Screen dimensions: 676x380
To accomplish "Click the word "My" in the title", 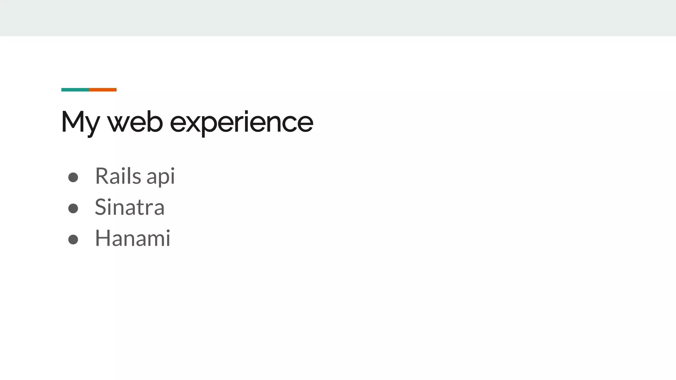I will [x=80, y=123].
